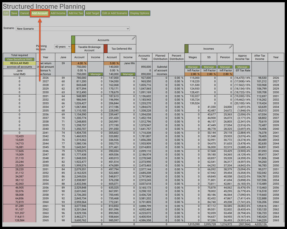Click the 4,020,126 after tax total
This screenshot has width=287, height=229.
(x=261, y=224)
